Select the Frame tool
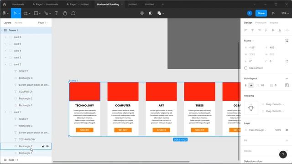 pos(26,13)
